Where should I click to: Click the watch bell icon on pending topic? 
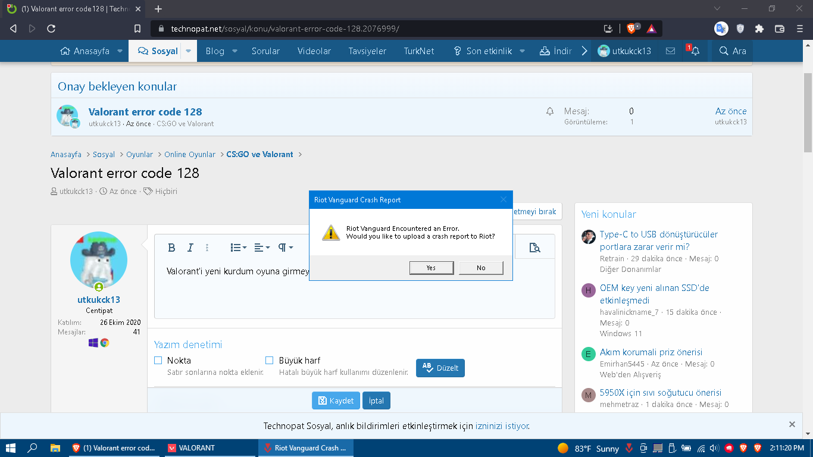(550, 111)
